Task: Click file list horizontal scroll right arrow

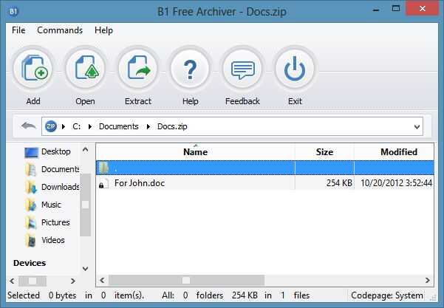Action: (x=427, y=281)
